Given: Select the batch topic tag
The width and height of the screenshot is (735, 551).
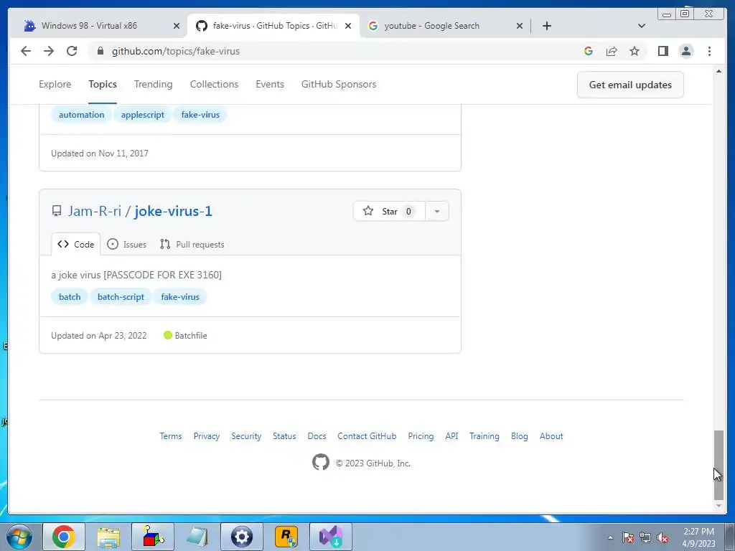Looking at the screenshot, I should [x=70, y=297].
